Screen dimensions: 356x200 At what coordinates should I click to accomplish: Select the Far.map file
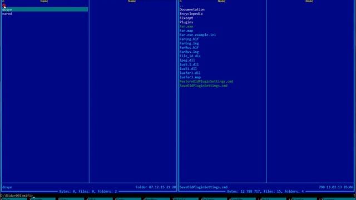[186, 31]
